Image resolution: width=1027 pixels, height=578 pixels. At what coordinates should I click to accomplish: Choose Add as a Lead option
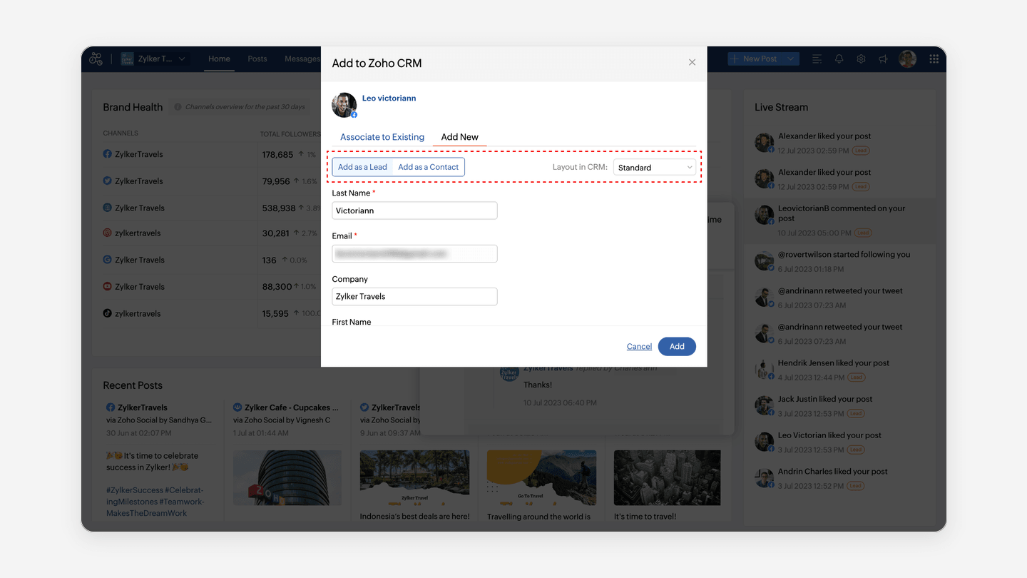click(x=362, y=167)
